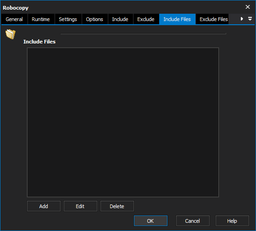Viewport: 256px width, 231px height.
Task: Open the Runtime tab
Action: point(41,19)
